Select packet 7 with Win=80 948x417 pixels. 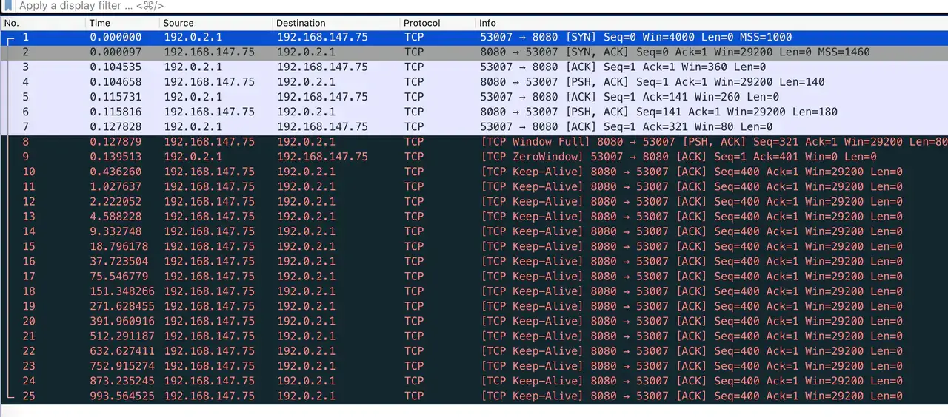[474, 126]
